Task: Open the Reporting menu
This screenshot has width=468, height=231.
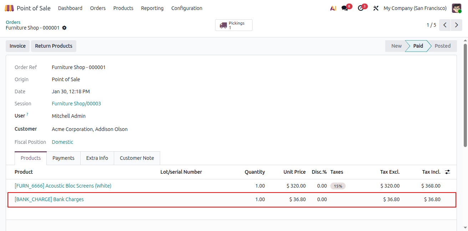Action: [152, 8]
